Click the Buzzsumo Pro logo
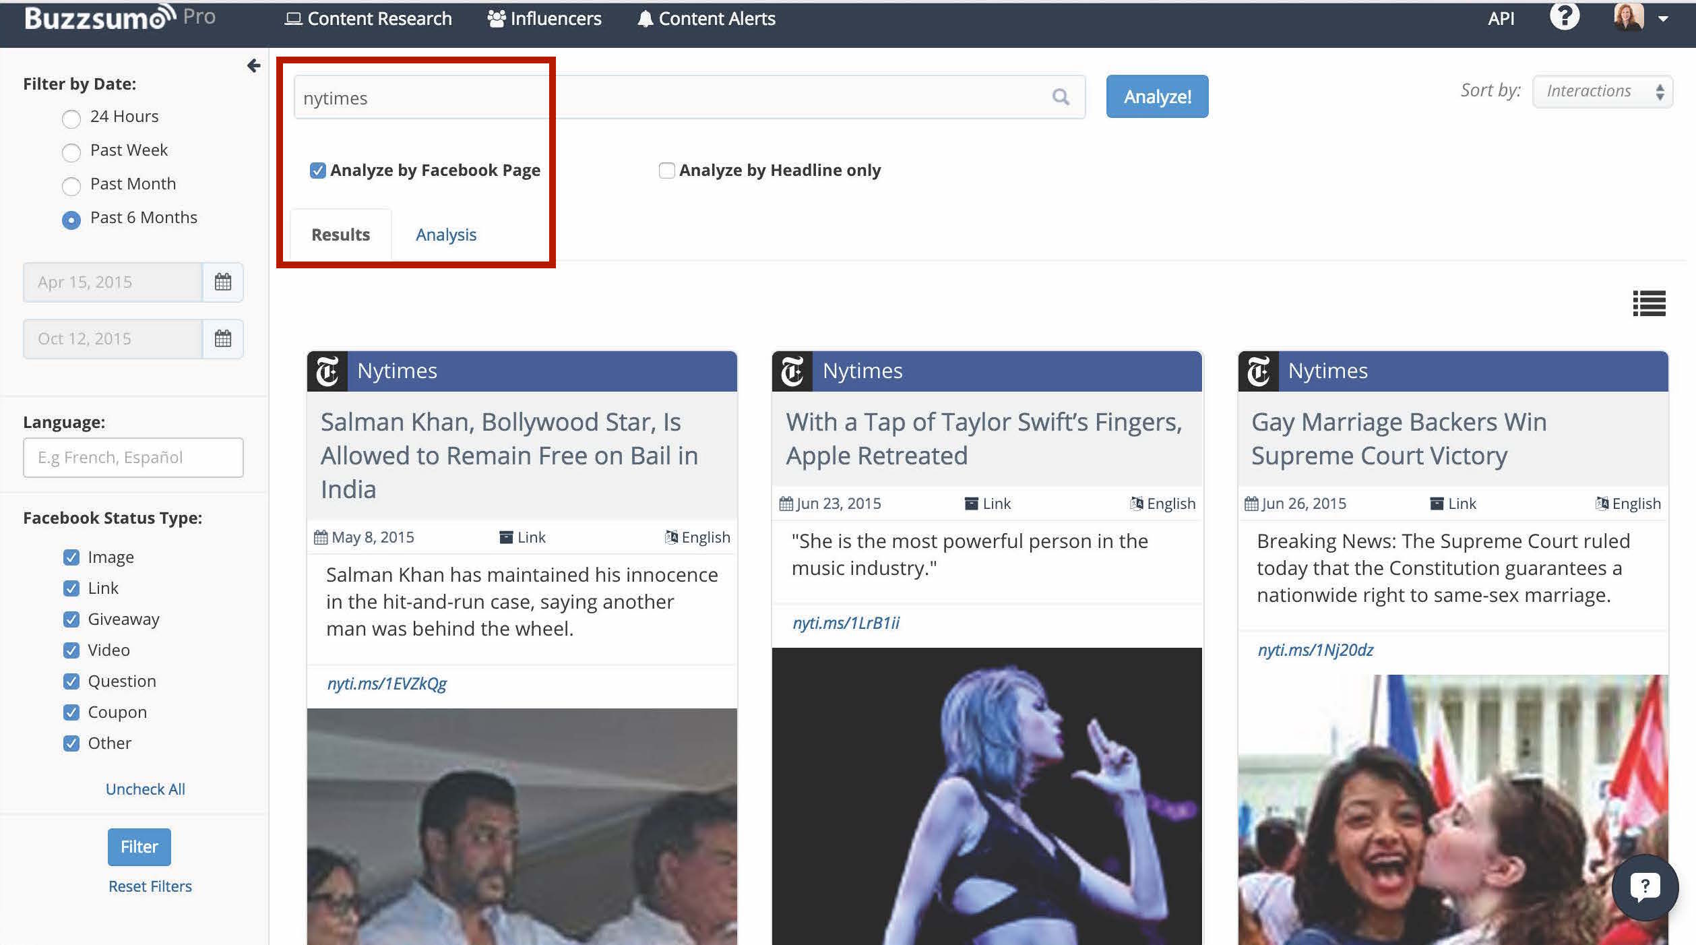 (x=120, y=18)
